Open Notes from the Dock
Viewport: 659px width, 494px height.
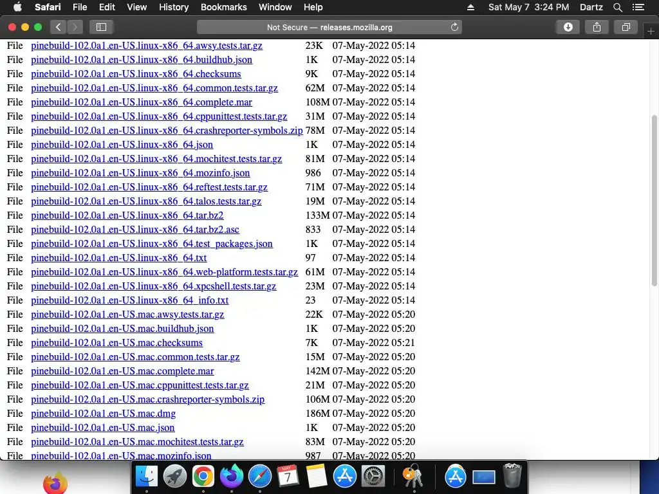[x=317, y=477]
